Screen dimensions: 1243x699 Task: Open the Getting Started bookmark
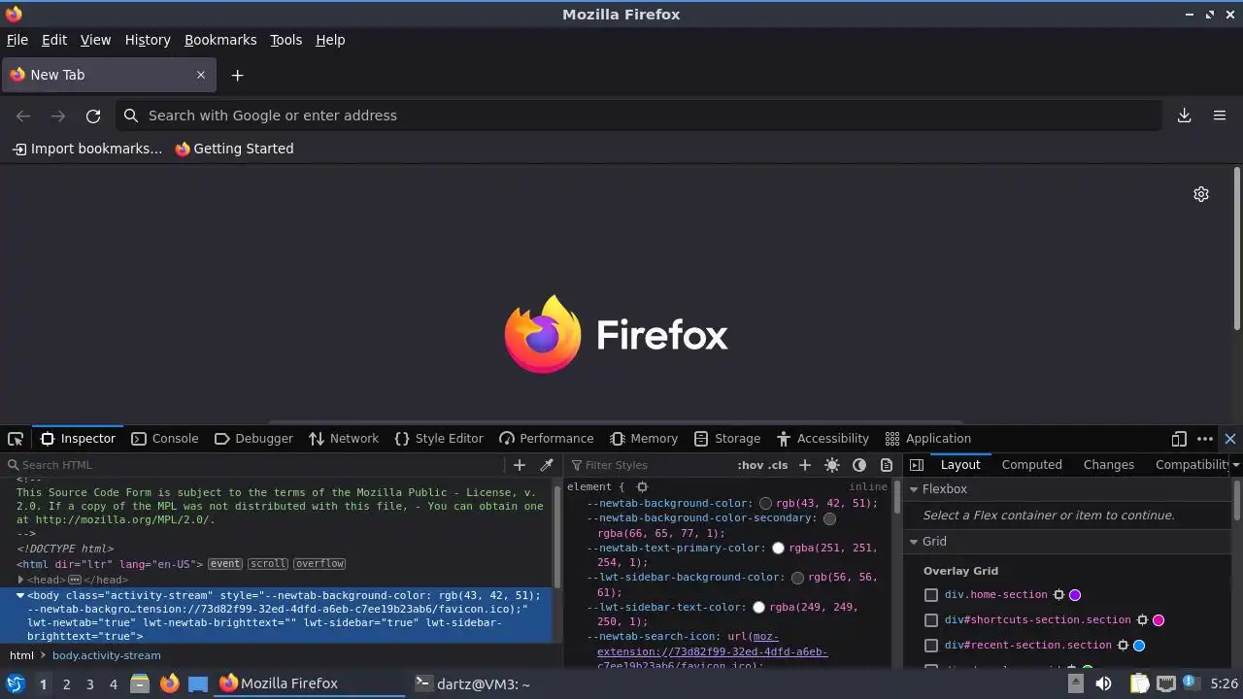coord(234,149)
